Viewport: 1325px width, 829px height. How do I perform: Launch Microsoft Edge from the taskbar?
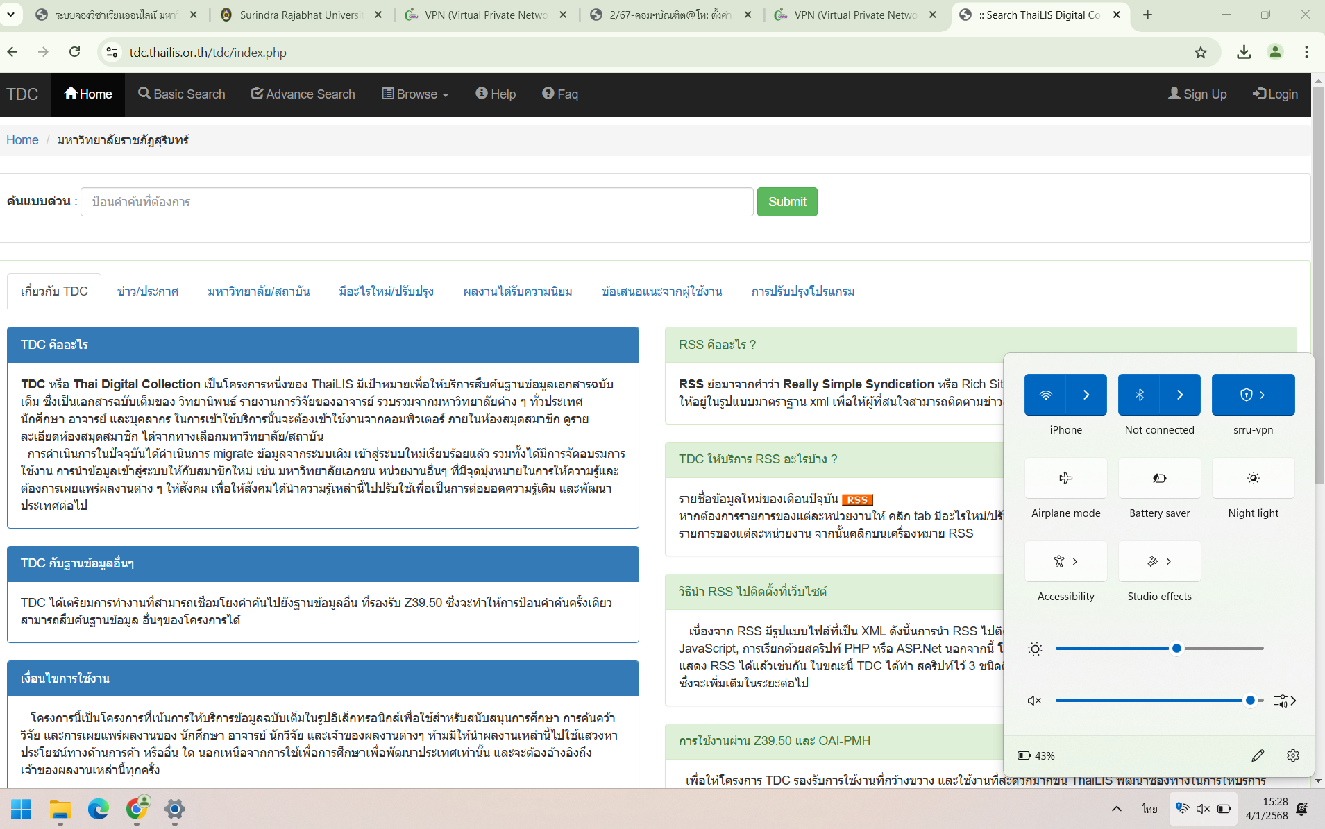(x=98, y=810)
